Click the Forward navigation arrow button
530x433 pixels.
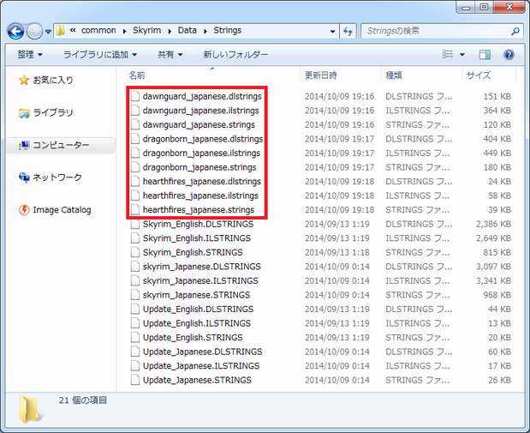click(x=34, y=32)
